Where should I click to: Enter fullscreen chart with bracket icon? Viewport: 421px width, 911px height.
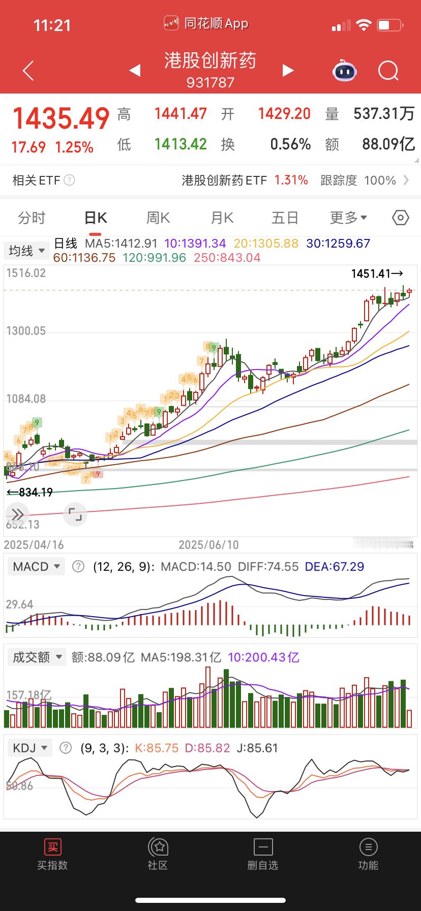point(75,514)
